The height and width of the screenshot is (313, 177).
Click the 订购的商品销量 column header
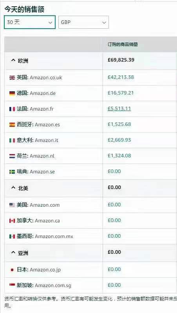click(x=123, y=44)
